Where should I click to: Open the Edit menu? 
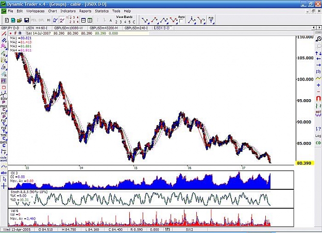(20, 11)
